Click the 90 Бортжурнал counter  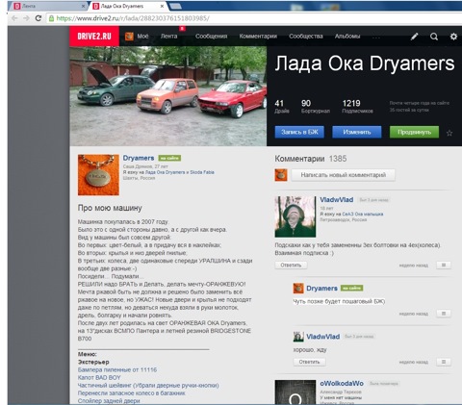[316, 107]
